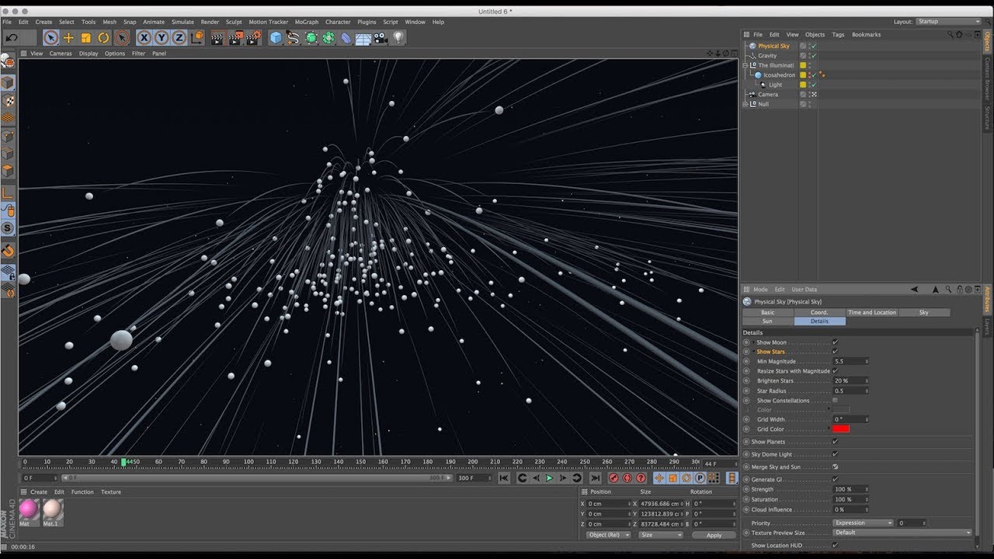Click the green timeline playhead marker
The image size is (994, 559).
click(x=123, y=462)
